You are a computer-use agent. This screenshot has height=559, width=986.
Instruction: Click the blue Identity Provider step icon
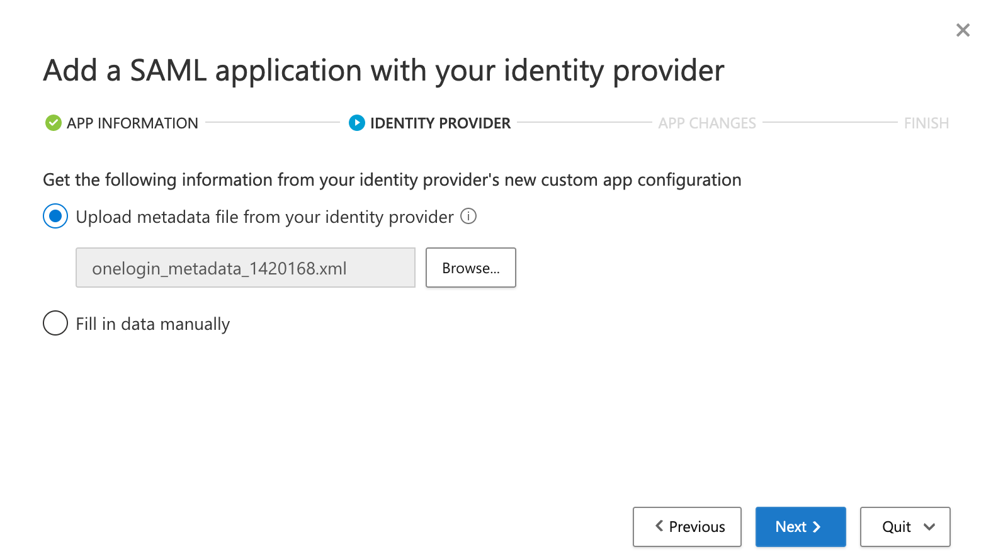(356, 123)
